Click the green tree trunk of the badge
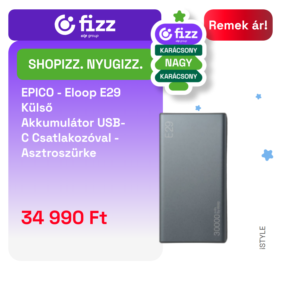The image size is (281, 281). point(178,86)
